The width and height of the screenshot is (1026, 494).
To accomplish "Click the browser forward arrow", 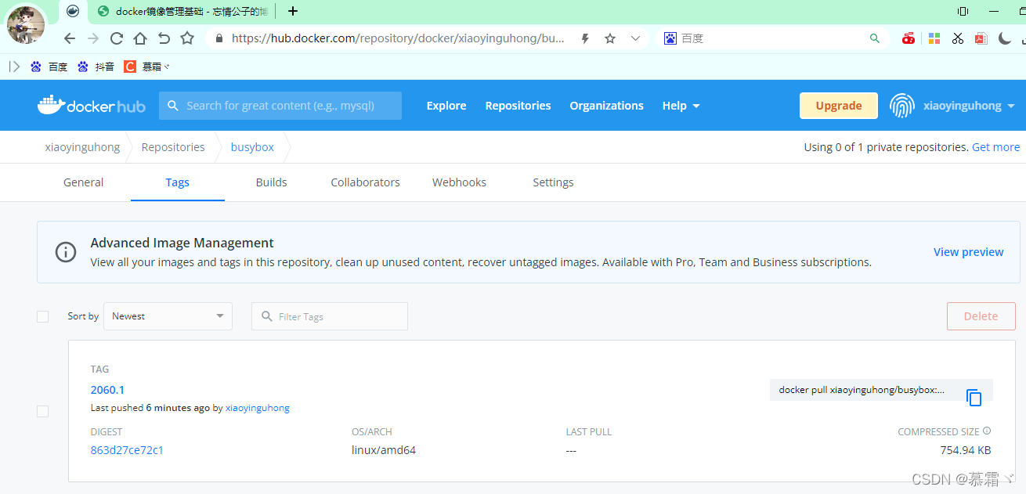I will click(x=93, y=38).
